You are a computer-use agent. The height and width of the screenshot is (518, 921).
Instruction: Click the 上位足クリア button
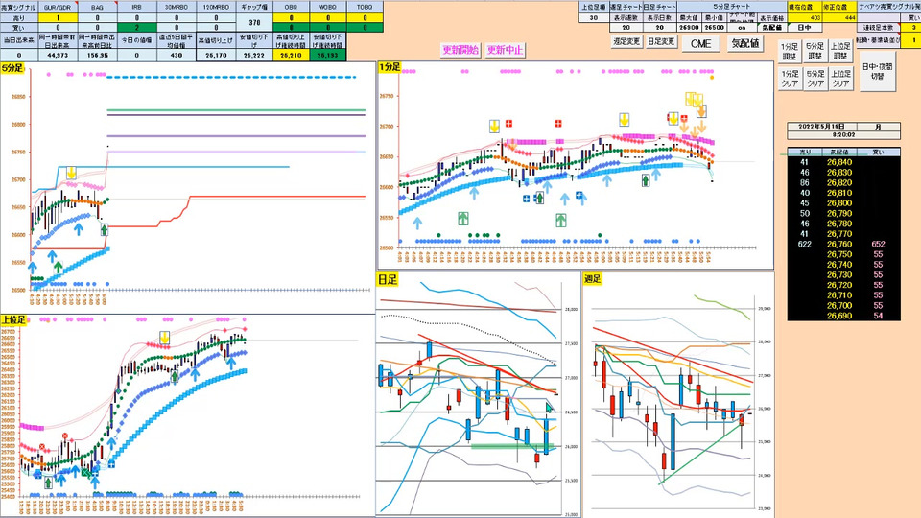pos(840,79)
